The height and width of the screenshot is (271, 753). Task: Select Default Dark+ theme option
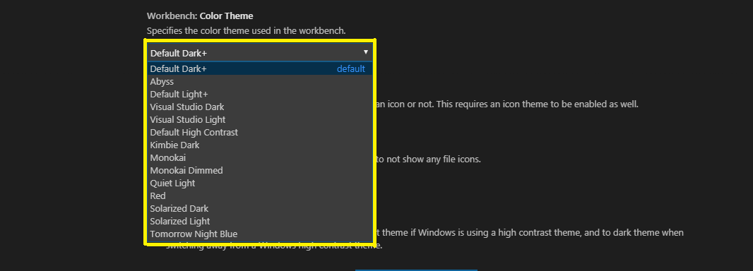click(259, 68)
